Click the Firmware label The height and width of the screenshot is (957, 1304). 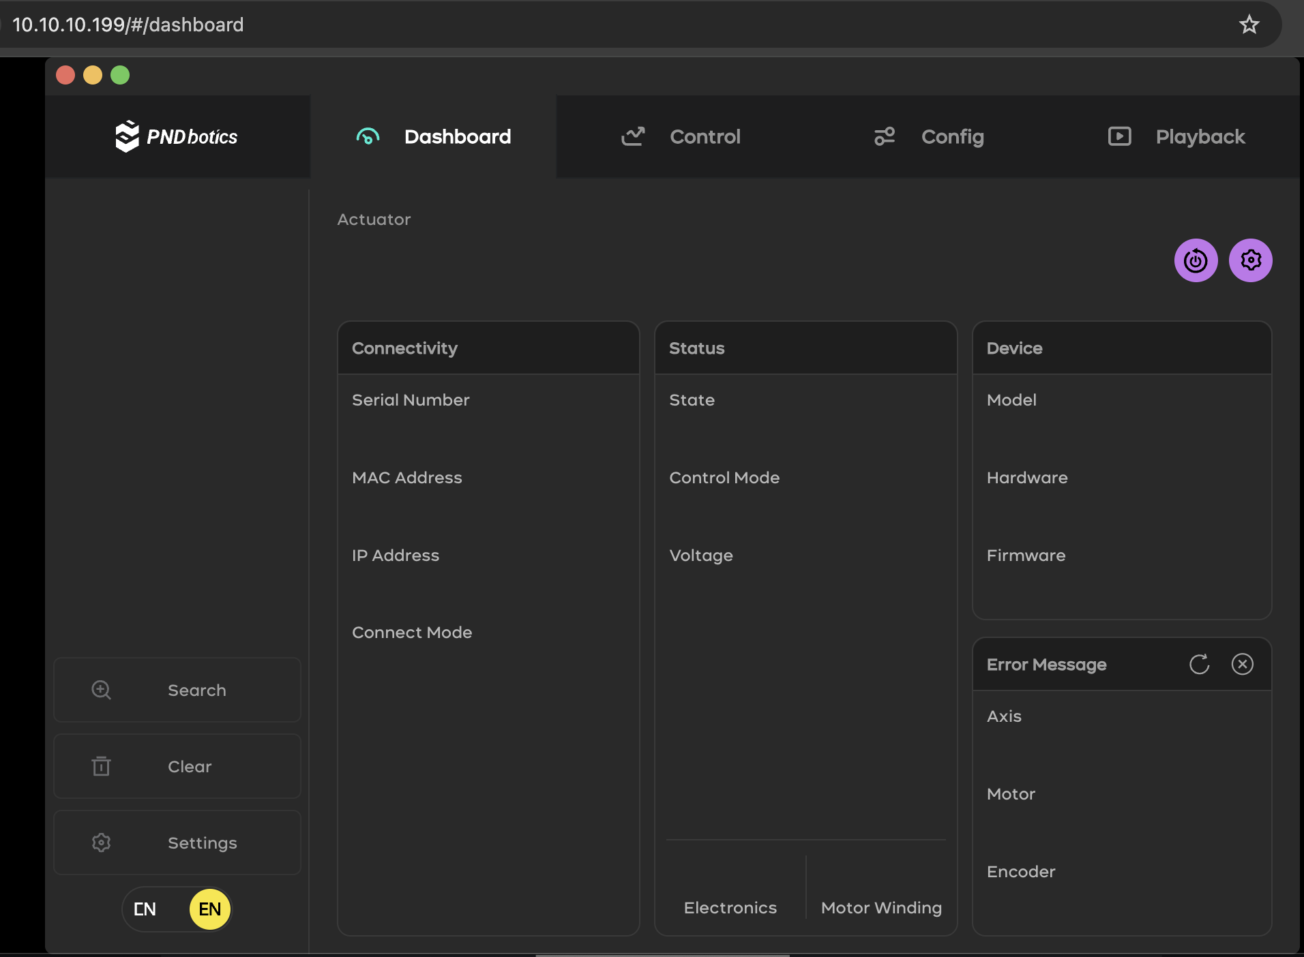pyautogui.click(x=1026, y=556)
